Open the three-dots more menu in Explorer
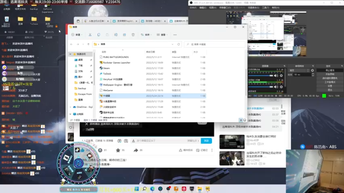 175,35
